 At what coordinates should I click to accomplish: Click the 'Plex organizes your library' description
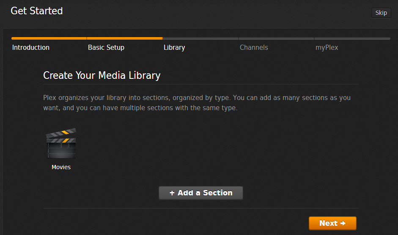pyautogui.click(x=197, y=103)
